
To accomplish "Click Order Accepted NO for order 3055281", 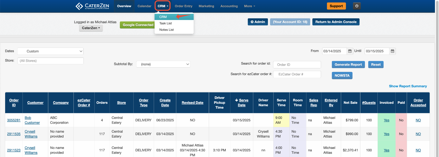I will coord(418,120).
